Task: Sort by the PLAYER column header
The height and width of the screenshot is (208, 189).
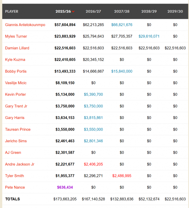Action: 12,11
